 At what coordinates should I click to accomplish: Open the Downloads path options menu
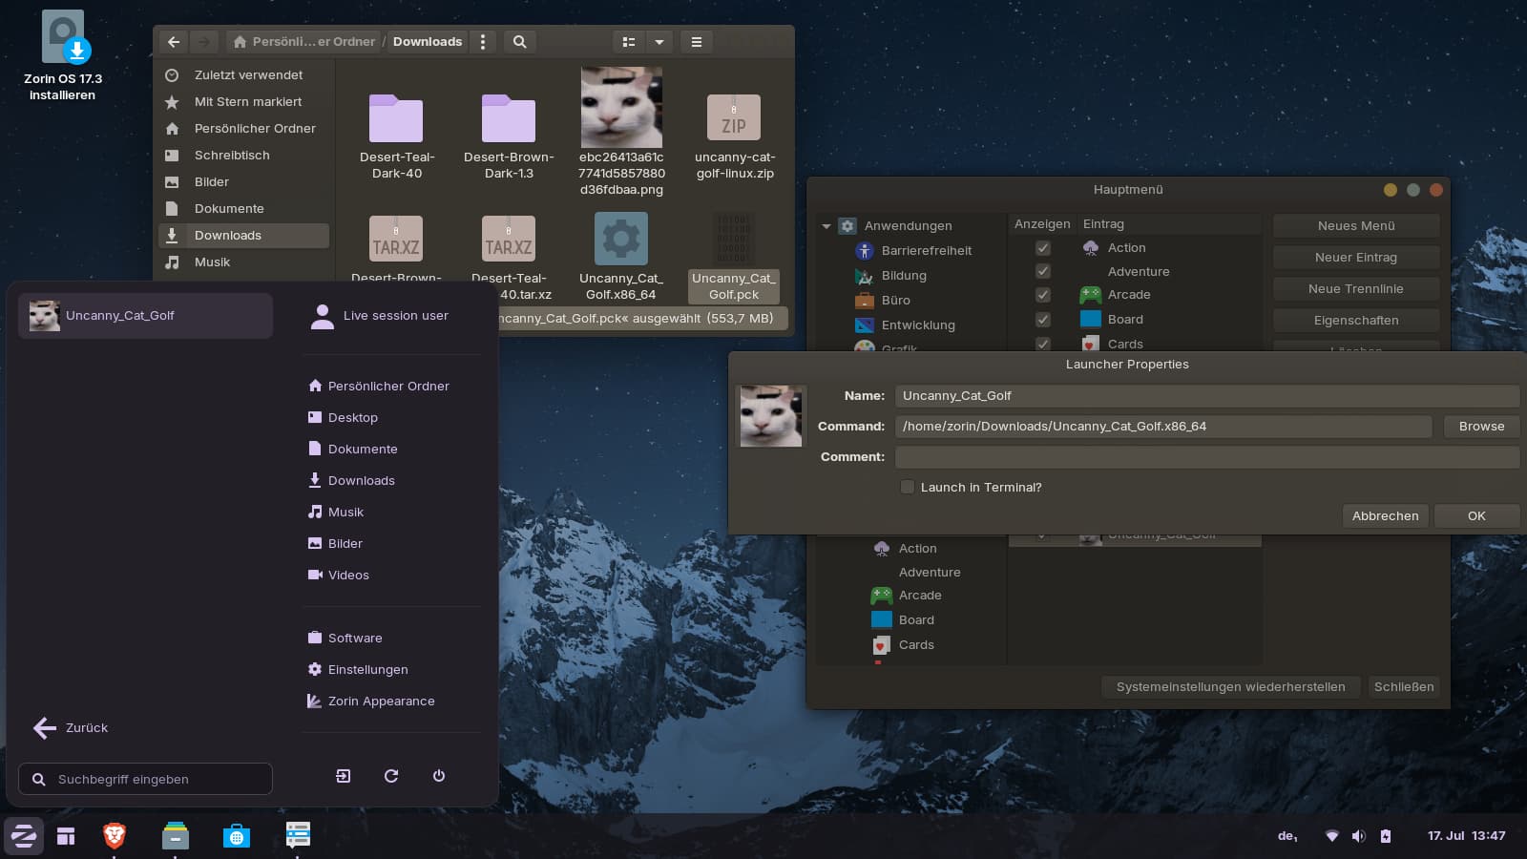tap(483, 42)
